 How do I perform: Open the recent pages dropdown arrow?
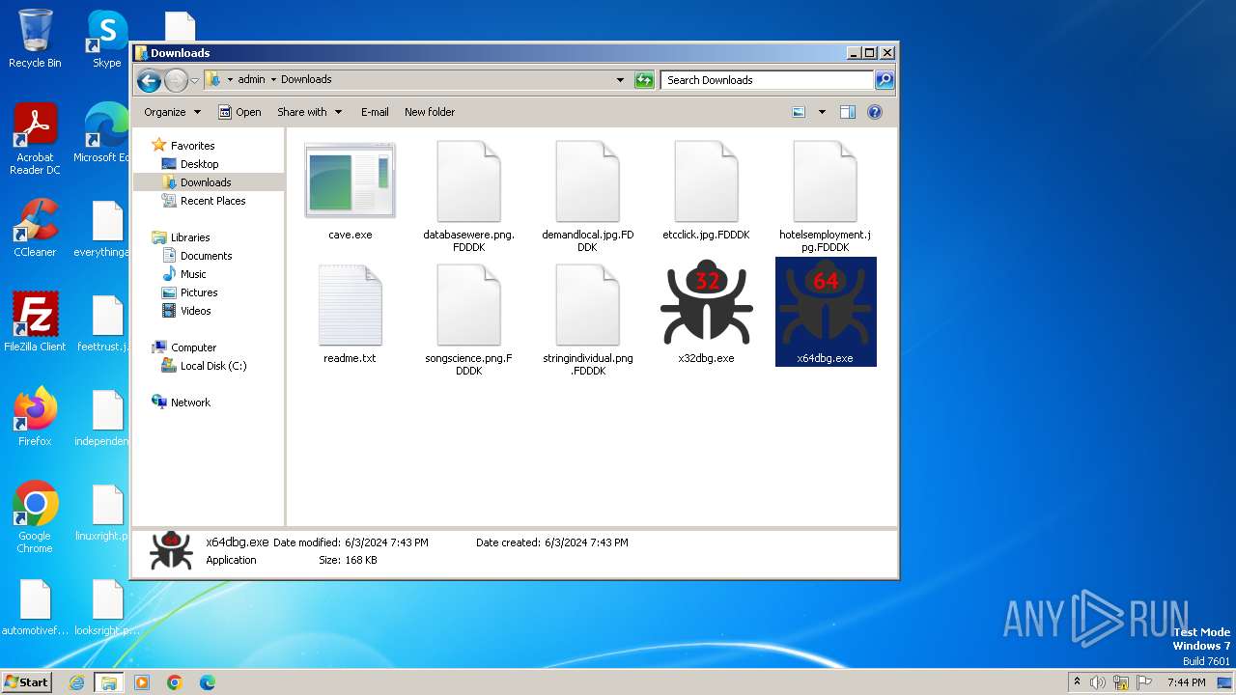click(x=195, y=80)
